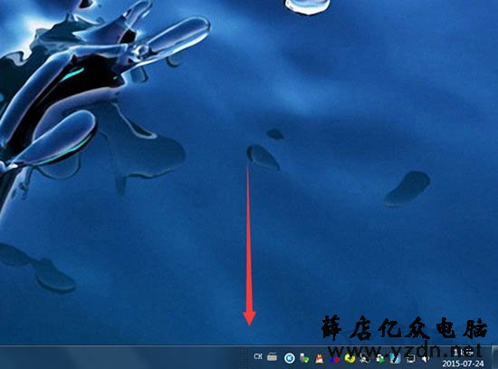Open the orange alert tray icon

pos(320,359)
